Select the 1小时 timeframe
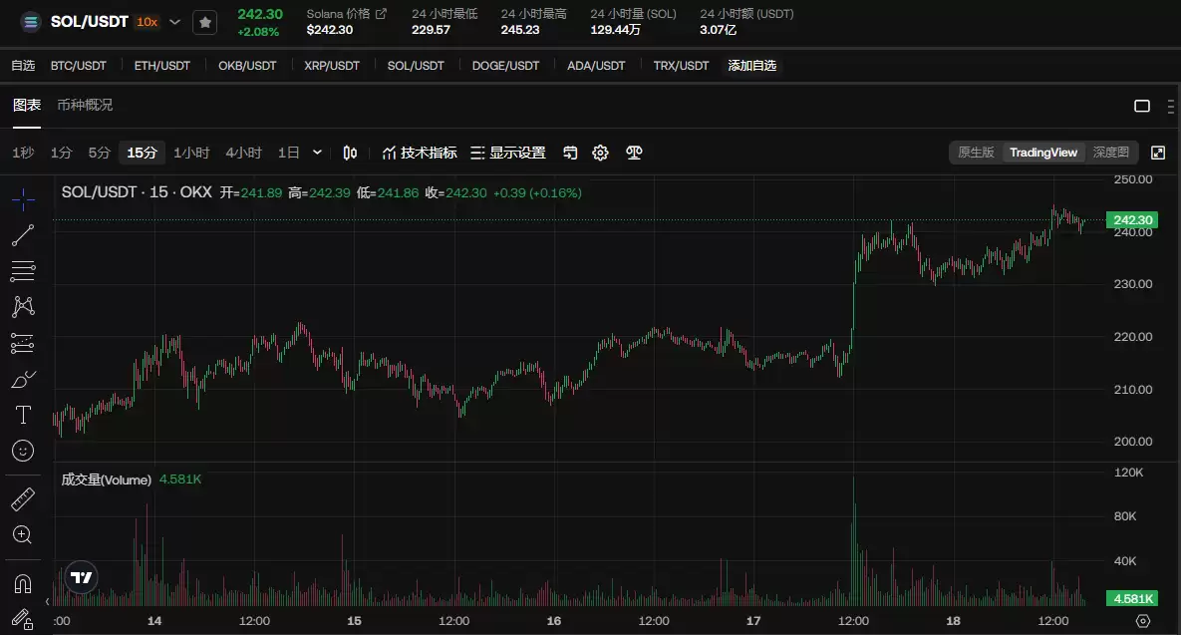 point(191,153)
